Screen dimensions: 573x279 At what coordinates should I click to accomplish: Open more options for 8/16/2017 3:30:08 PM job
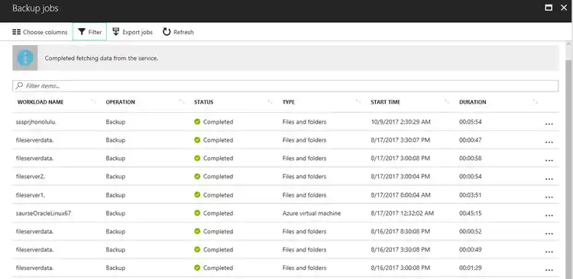pos(549,252)
